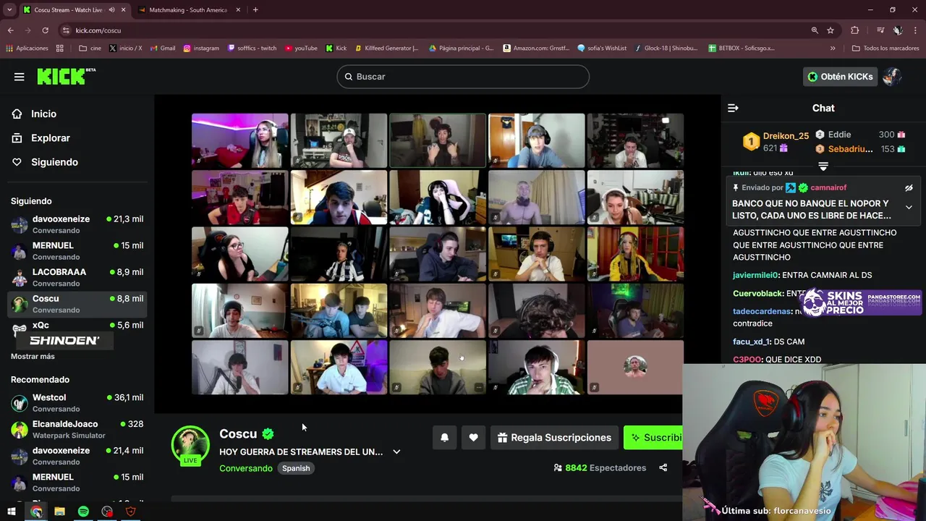Expand pinned message chevron
Screen dimensions: 926x521
pyautogui.click(x=909, y=208)
